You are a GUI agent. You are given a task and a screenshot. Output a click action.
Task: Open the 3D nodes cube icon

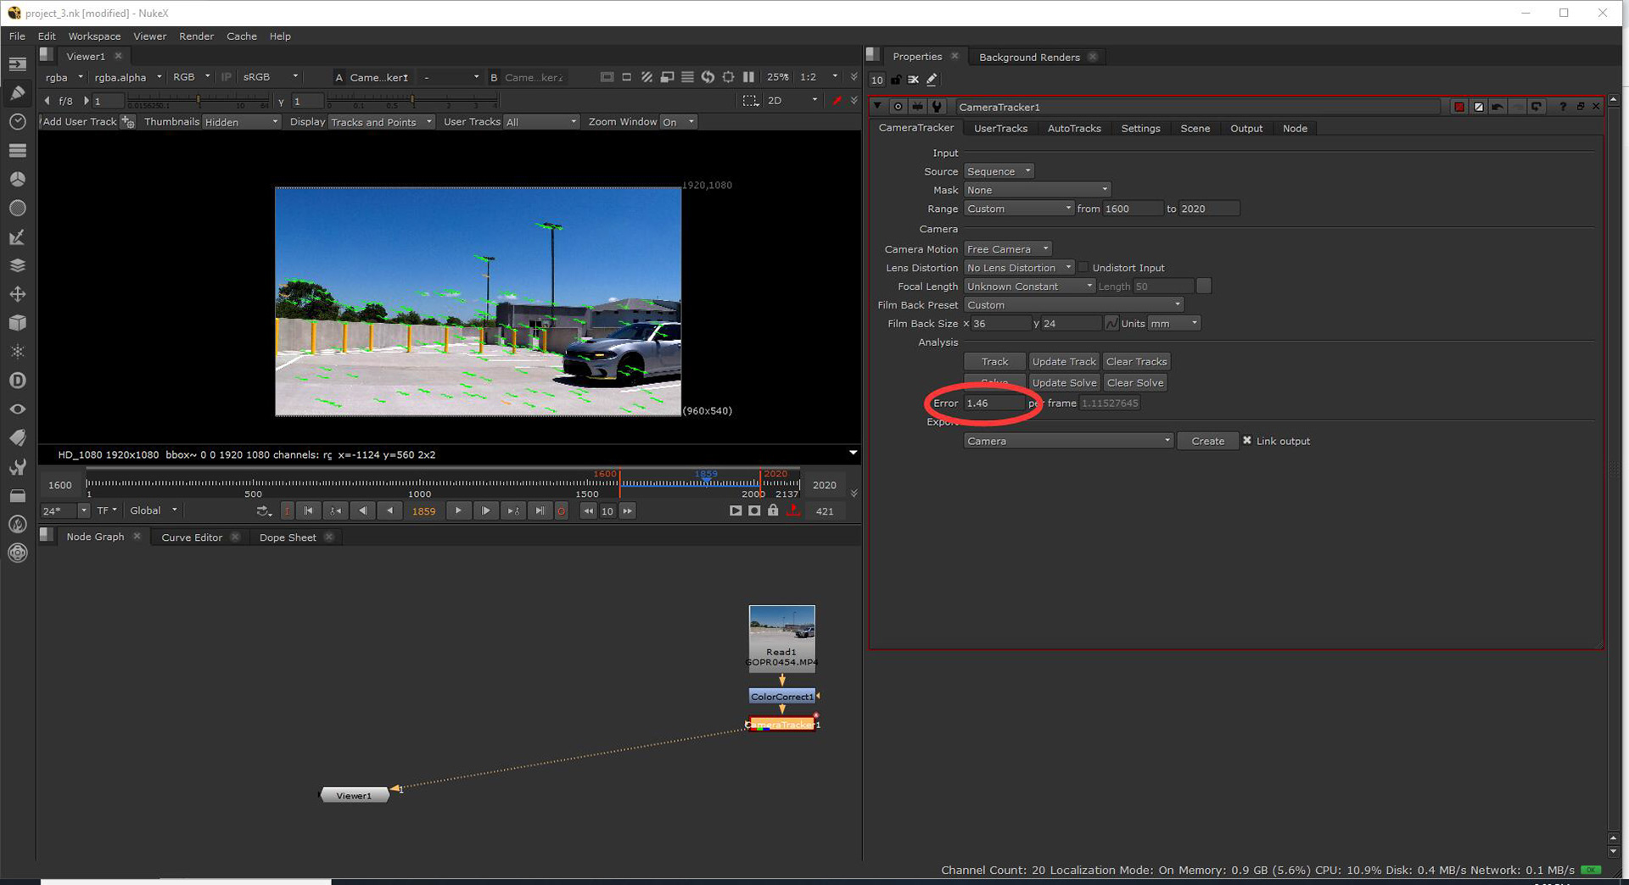[17, 323]
